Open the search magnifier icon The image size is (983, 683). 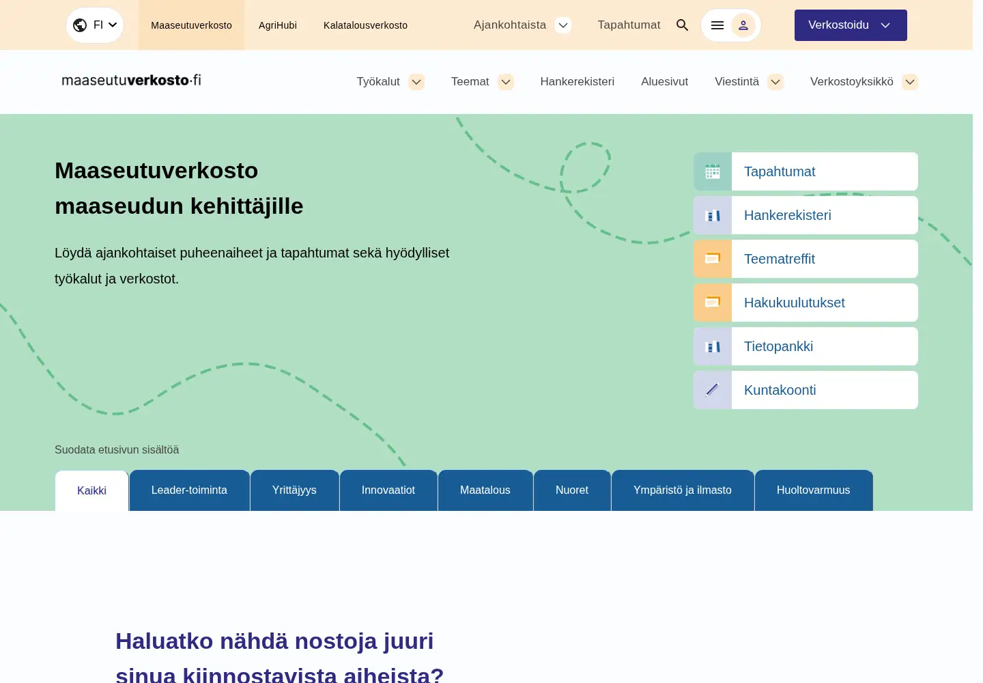click(682, 25)
